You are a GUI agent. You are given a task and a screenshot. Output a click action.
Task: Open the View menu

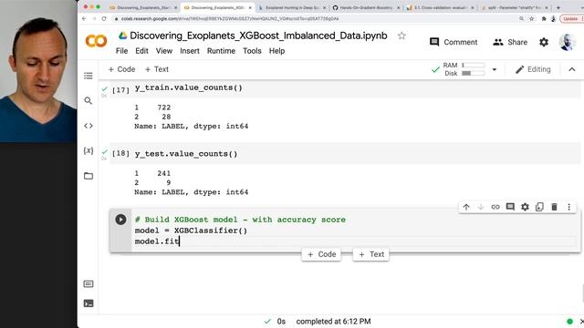[x=164, y=51]
